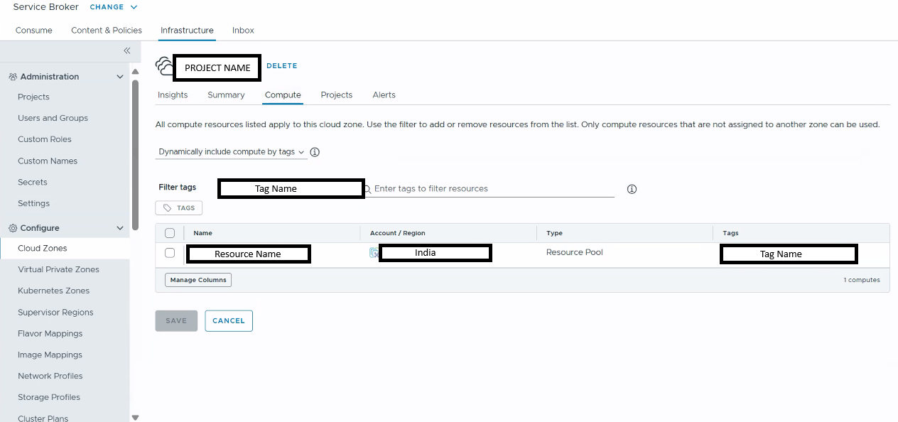Click the '1 computes' count text
The width and height of the screenshot is (898, 422).
pyautogui.click(x=862, y=280)
